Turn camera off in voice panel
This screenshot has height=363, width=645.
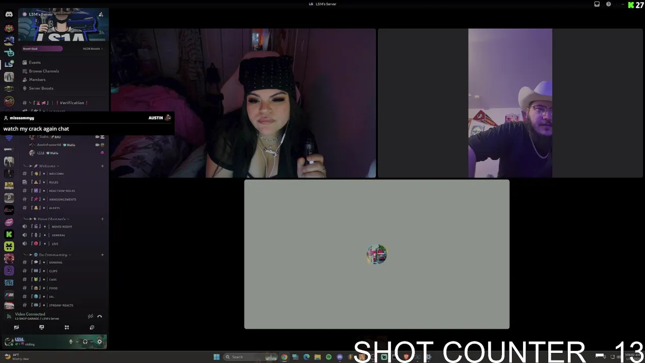point(16,327)
